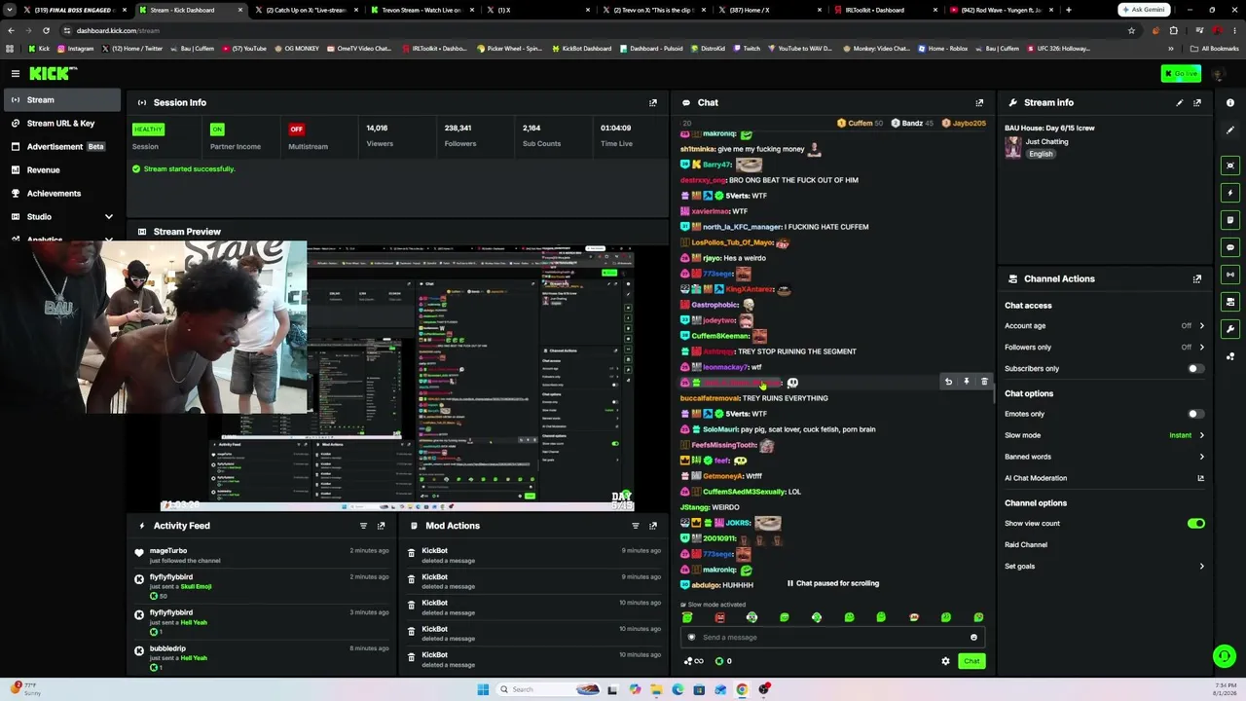1246x701 pixels.
Task: Switch to the KICK Final Boss browser tab
Action: coord(73,10)
